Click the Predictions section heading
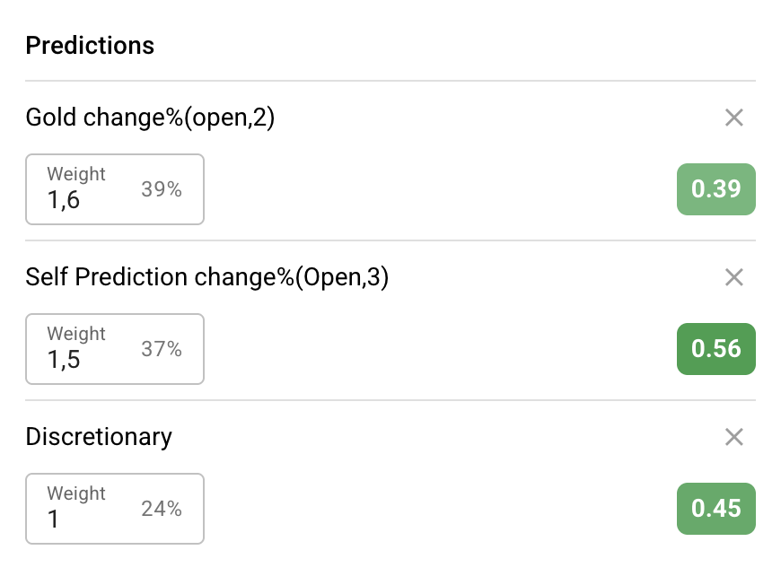This screenshot has height=585, width=781. pyautogui.click(x=90, y=46)
